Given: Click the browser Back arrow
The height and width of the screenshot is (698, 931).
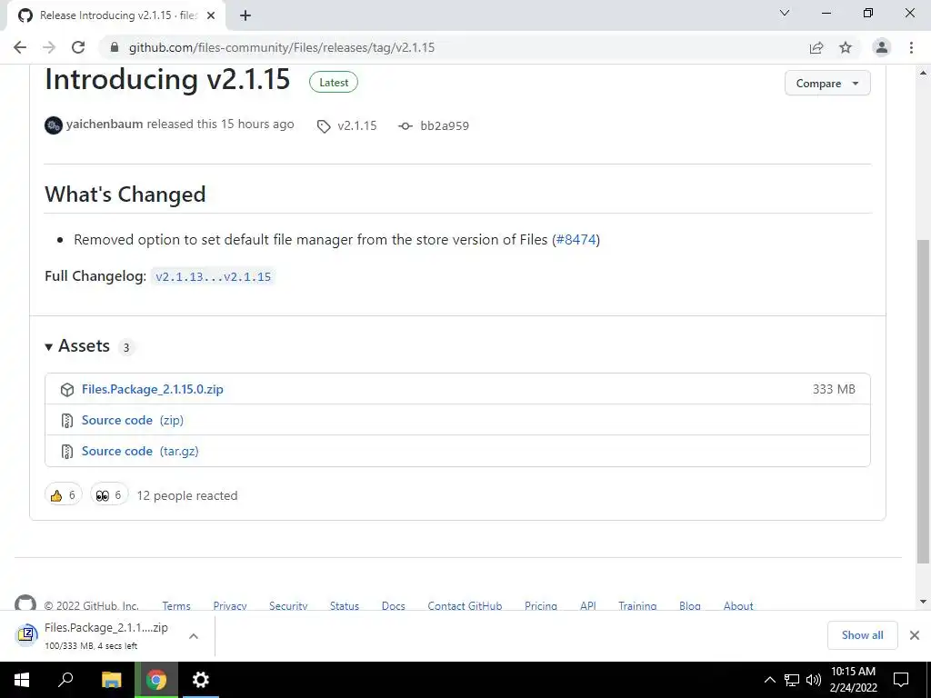Looking at the screenshot, I should pyautogui.click(x=20, y=47).
